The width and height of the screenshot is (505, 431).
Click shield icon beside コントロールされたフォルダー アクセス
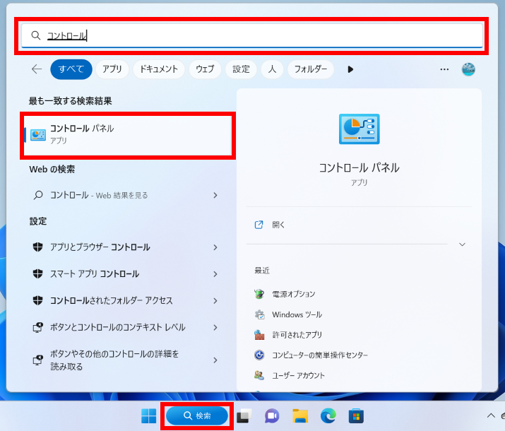tap(38, 300)
